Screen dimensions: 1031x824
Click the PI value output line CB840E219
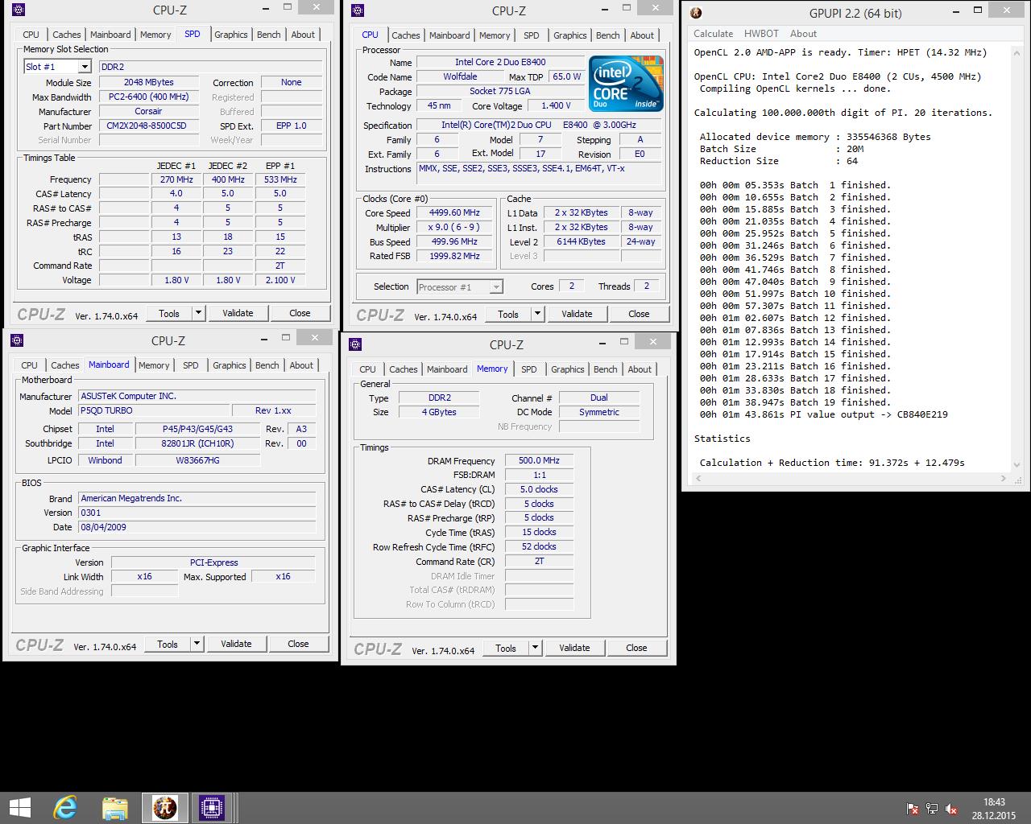point(823,414)
